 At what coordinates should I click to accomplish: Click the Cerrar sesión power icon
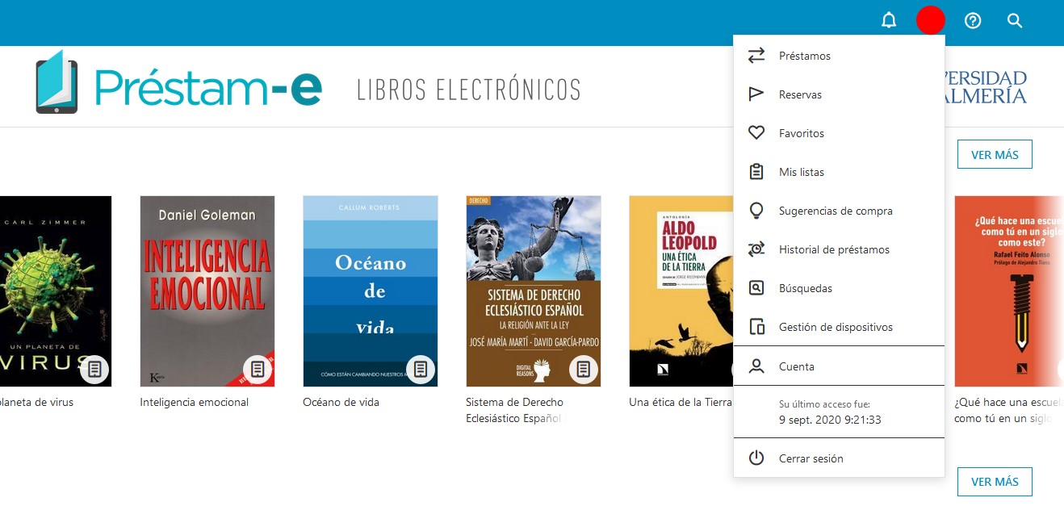tap(756, 458)
